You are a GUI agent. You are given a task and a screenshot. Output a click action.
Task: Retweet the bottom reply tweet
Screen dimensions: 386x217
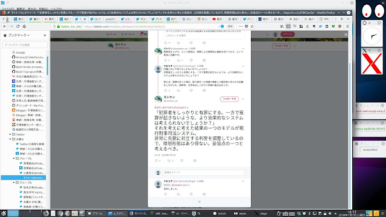[179, 194]
